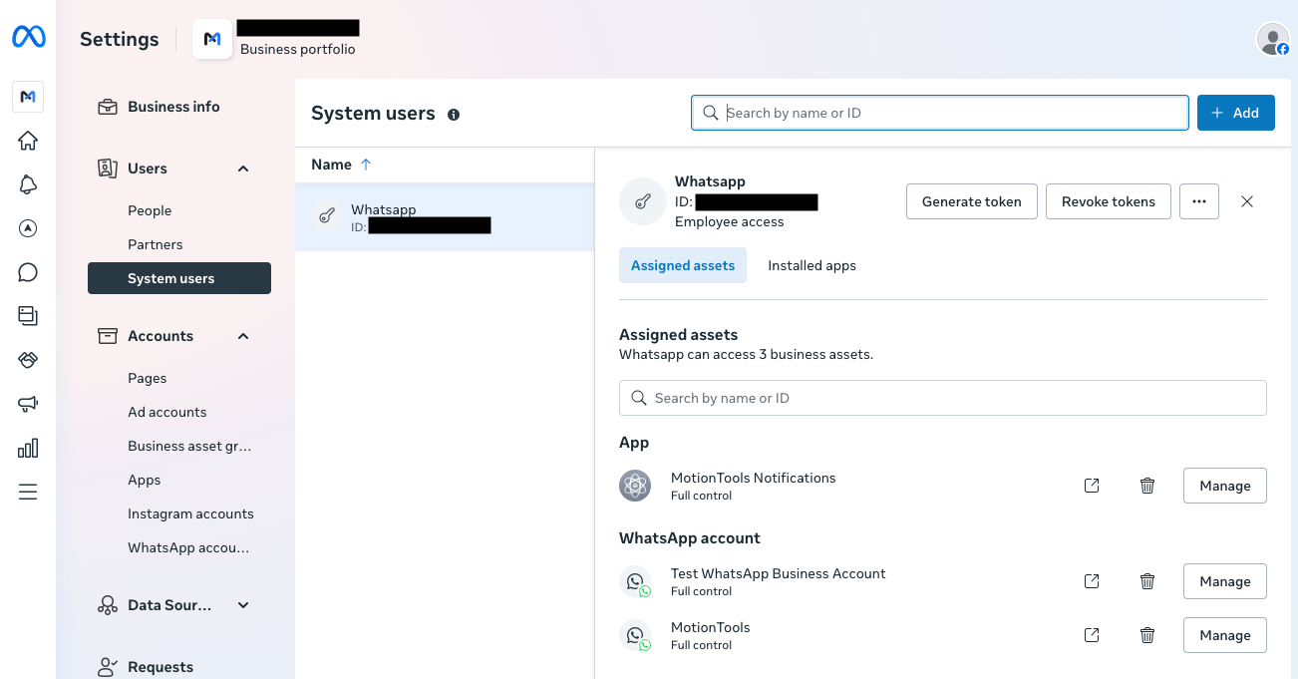Click the MotionTools Notifications app atom icon
Screen dimensions: 1298x679
click(635, 486)
